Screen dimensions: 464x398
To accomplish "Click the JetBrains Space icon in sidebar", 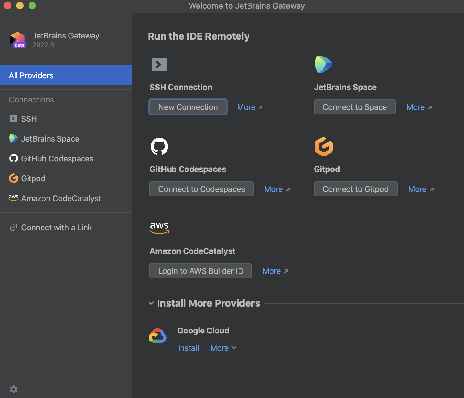I will coord(13,139).
